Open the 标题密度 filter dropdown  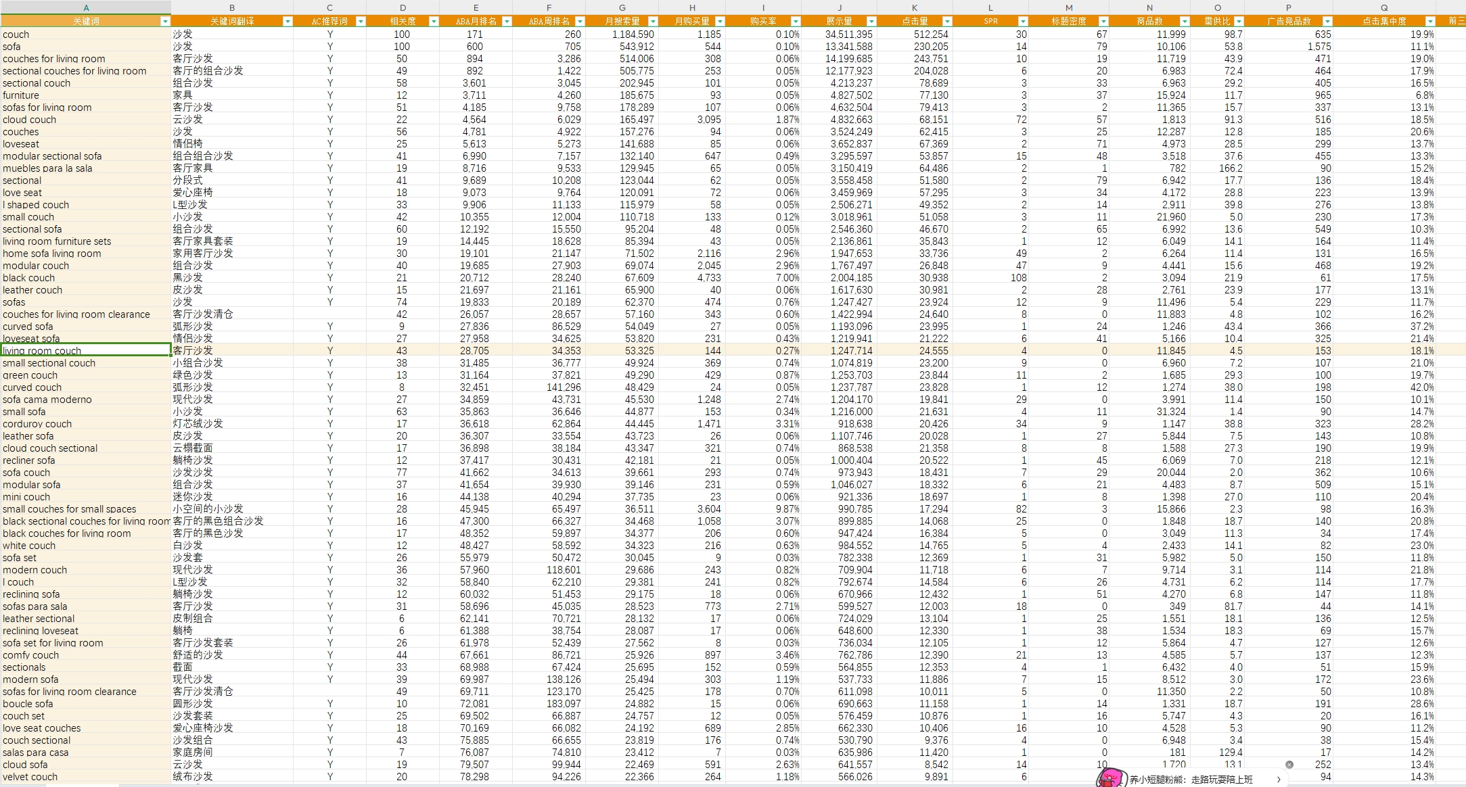pyautogui.click(x=1103, y=22)
